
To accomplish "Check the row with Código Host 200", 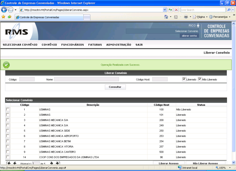I will [8, 120].
